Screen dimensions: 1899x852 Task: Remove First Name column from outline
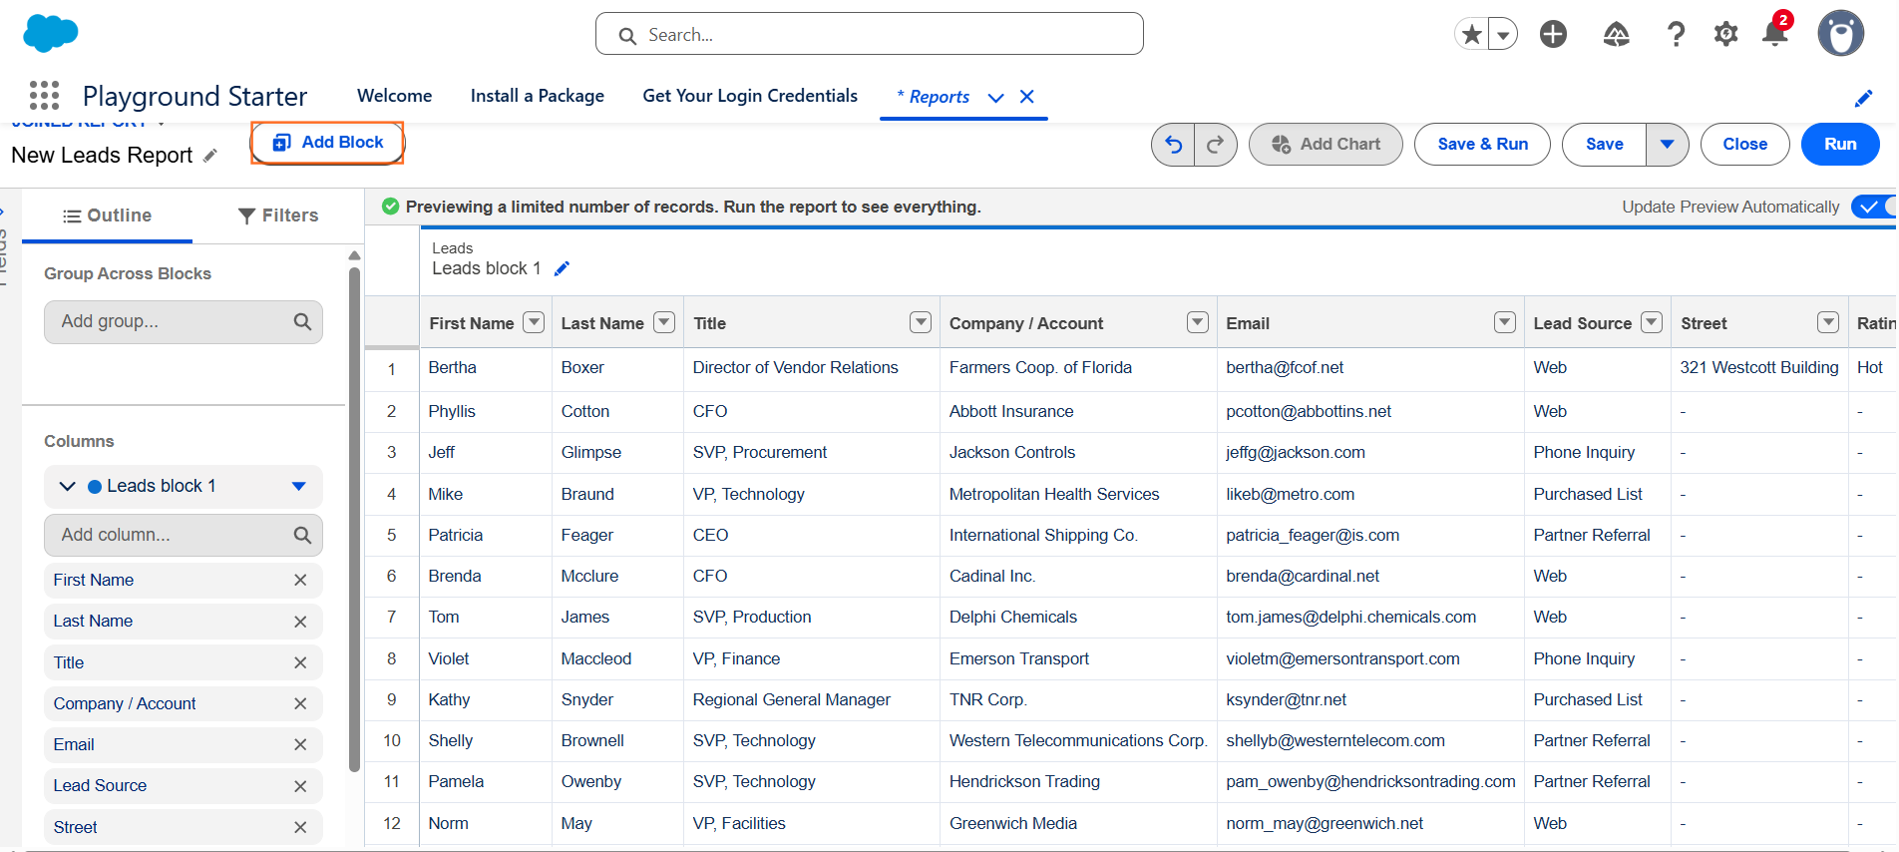point(300,580)
